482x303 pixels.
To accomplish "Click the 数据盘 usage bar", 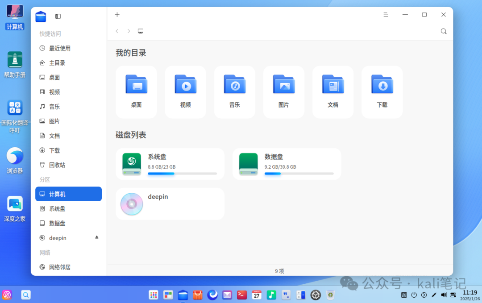I will tap(299, 174).
